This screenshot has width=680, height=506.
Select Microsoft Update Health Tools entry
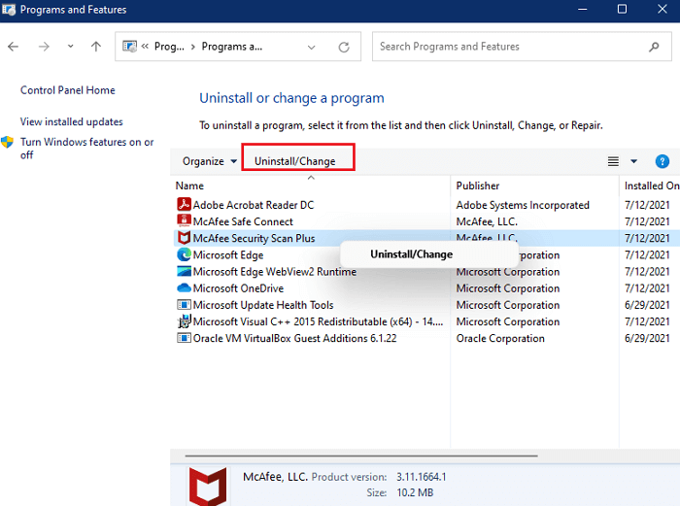point(263,305)
